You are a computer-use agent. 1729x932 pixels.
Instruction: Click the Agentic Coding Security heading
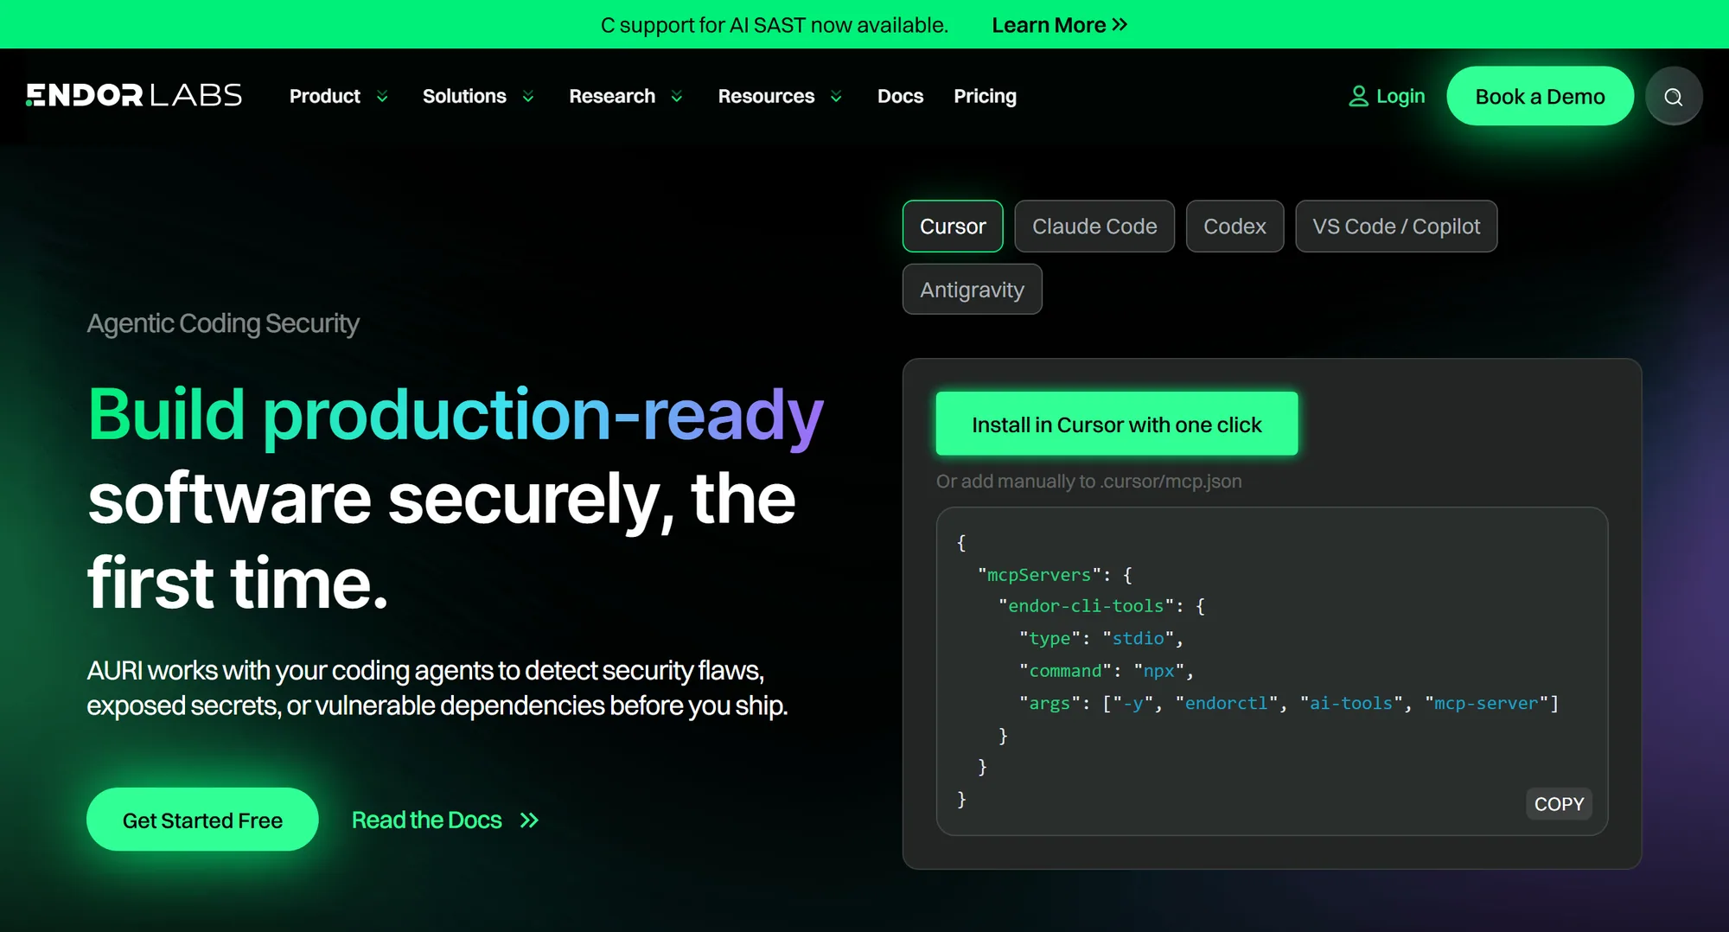(x=223, y=323)
